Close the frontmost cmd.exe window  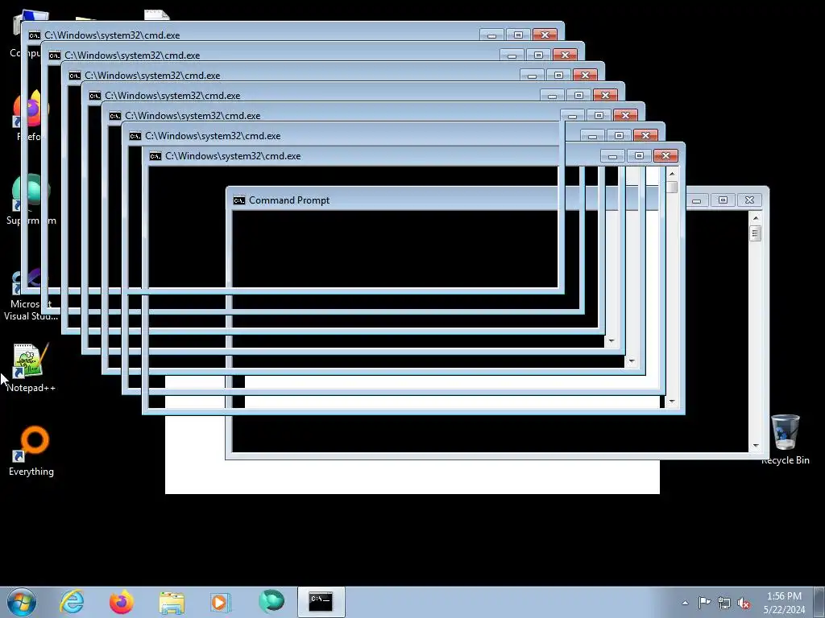pos(666,156)
